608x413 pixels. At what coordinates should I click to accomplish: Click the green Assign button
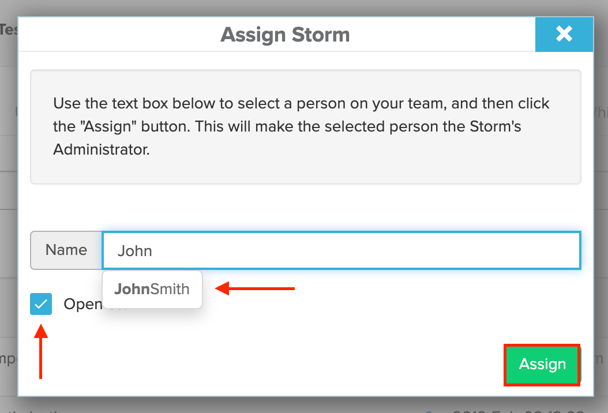click(542, 365)
